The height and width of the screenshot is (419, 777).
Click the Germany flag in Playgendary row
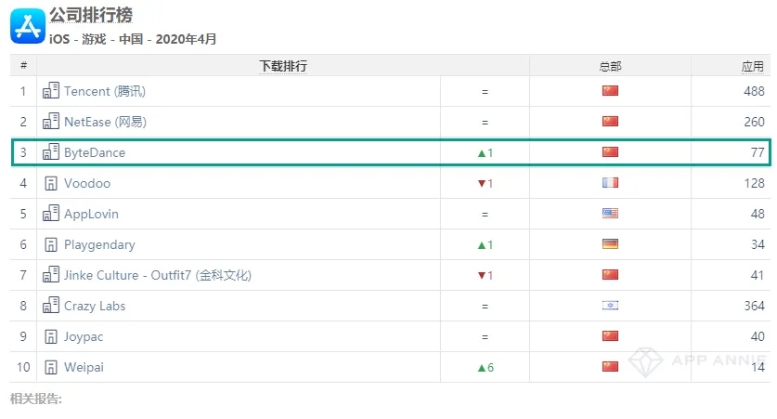click(x=610, y=244)
